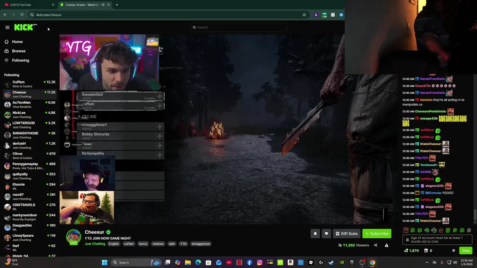Open Instagram from the taskbar
Screen dimensions: 477x268
tap(260, 262)
